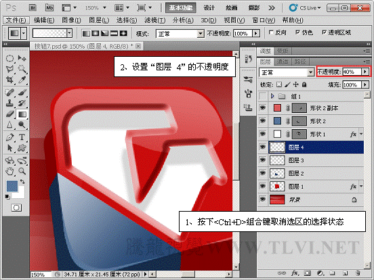Viewport: 374px width, 280px height.
Task: Open the 滤镜(T) menu
Action: click(154, 20)
